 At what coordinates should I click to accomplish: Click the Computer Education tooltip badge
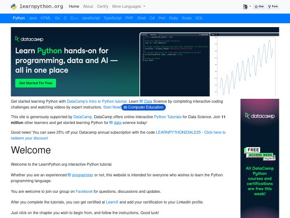[x=144, y=107]
